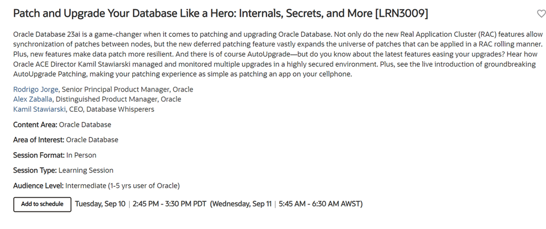This screenshot has height=229, width=546.
Task: Click the Area of Interest label
Action: click(38, 140)
